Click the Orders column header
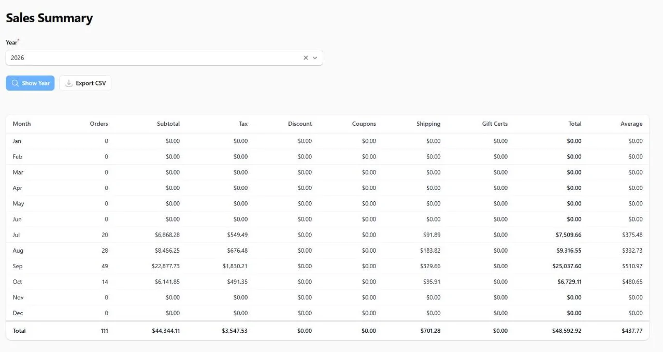Viewport: 663px width, 352px height. click(x=99, y=124)
